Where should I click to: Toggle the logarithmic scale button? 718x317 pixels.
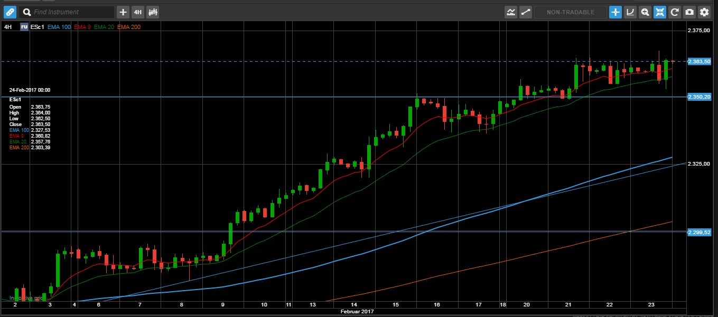point(630,12)
